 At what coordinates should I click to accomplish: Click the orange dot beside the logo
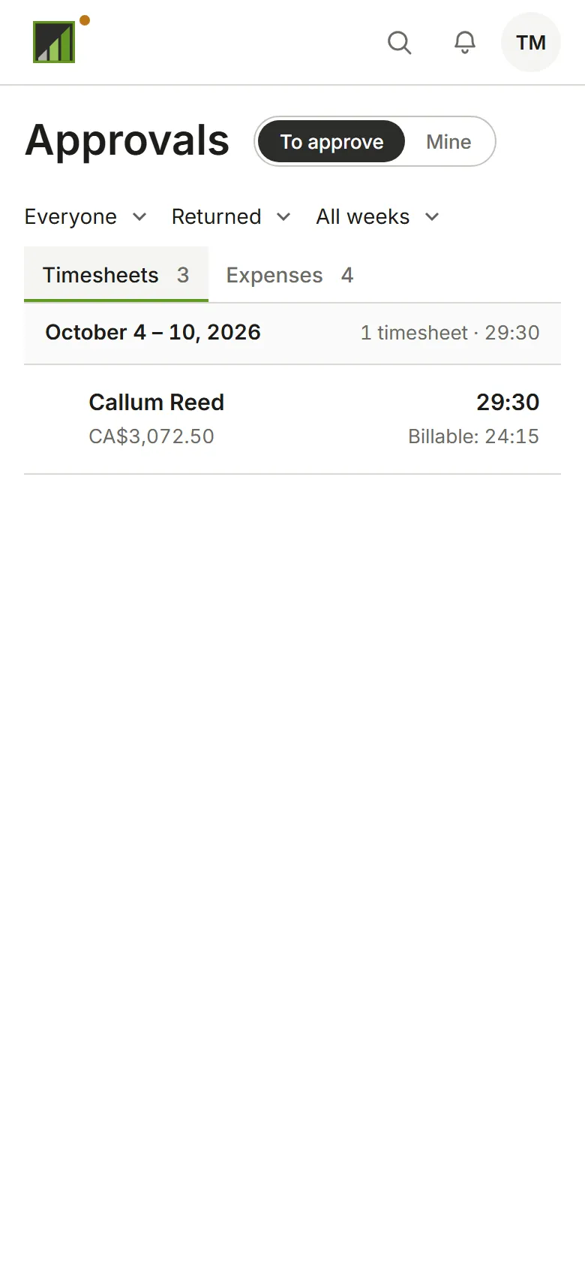pyautogui.click(x=85, y=20)
